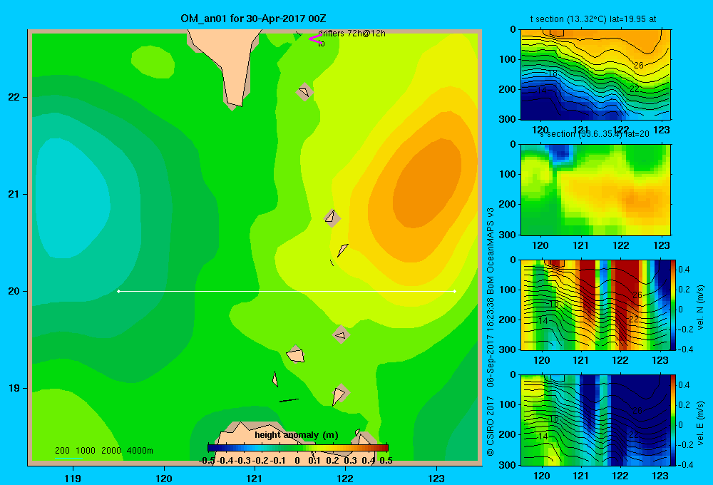Viewport: 713px width, 485px height.
Task: Click the "t section (13..32°C)" panel title
Action: click(x=568, y=19)
